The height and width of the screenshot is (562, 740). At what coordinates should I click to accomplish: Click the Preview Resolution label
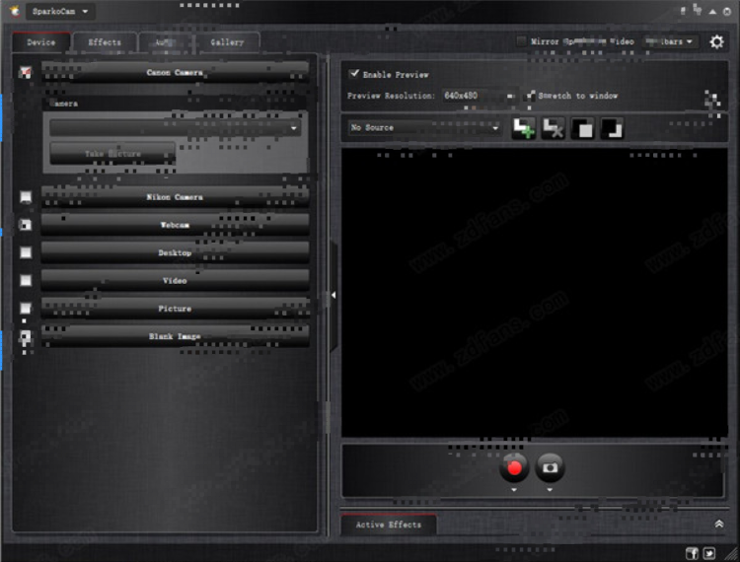[x=391, y=96]
